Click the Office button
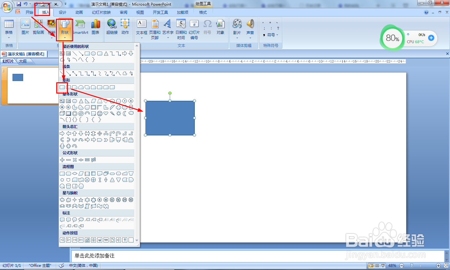Image resolution: width=450 pixels, height=270 pixels. tap(7, 7)
